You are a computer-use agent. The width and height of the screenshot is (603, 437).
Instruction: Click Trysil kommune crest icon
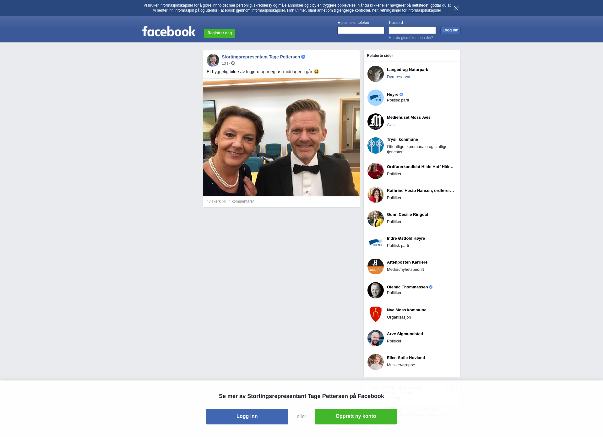tap(375, 145)
